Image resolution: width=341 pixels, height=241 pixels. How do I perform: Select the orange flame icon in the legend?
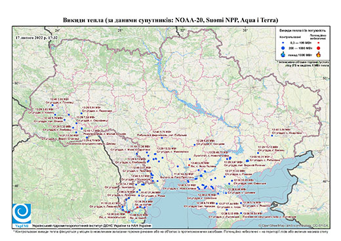pyautogui.click(x=319, y=54)
